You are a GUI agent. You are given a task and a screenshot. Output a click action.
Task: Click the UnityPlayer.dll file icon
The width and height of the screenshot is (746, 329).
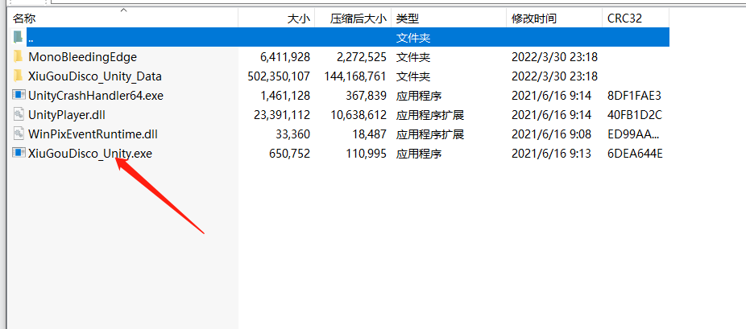18,114
